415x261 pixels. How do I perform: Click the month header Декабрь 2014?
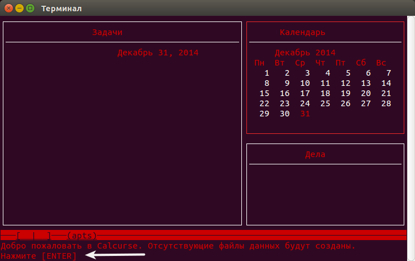[x=305, y=53]
